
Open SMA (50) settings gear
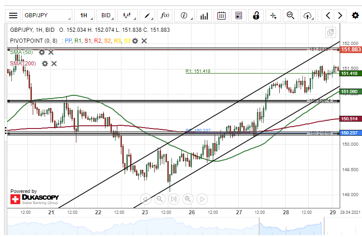(x=42, y=52)
